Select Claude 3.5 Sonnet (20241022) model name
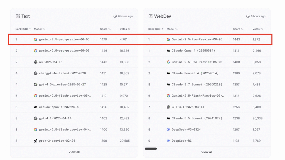Screen dimensions: 285x160 point(197,118)
